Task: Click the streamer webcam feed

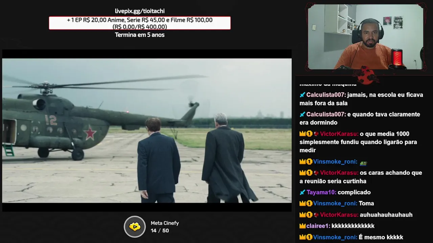Action: [365, 36]
